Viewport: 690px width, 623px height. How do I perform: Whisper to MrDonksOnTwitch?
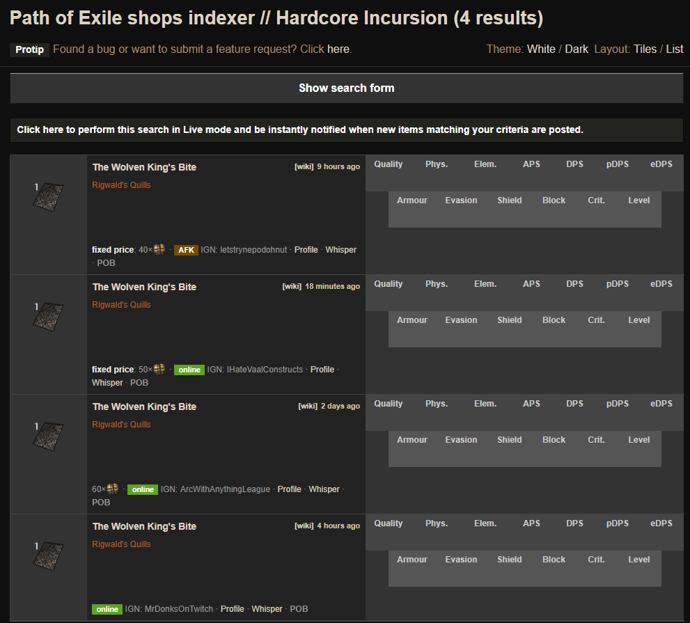[267, 608]
